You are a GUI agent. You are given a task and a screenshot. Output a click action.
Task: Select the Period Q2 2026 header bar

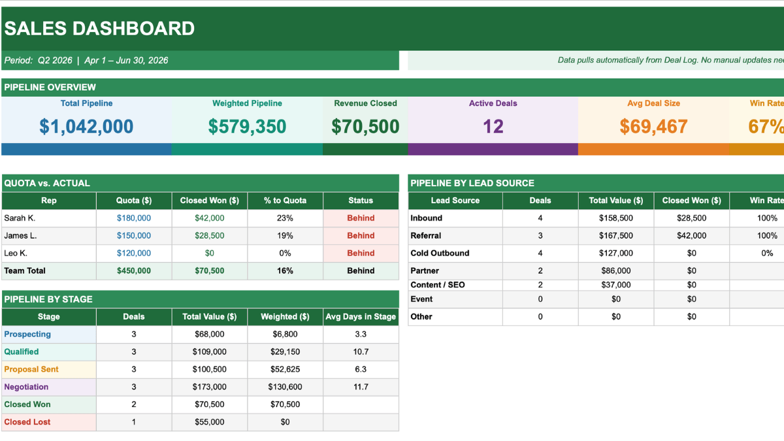coord(85,60)
